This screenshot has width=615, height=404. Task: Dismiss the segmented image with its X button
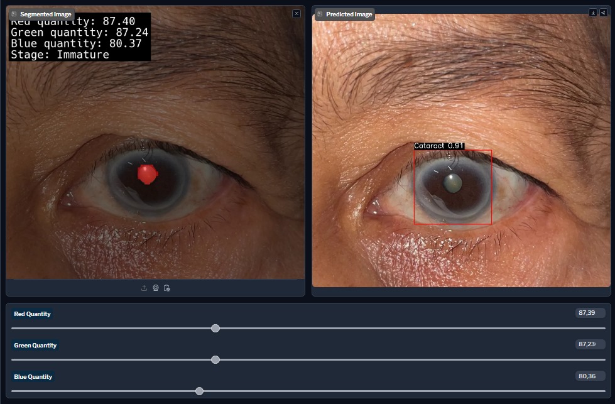[295, 13]
